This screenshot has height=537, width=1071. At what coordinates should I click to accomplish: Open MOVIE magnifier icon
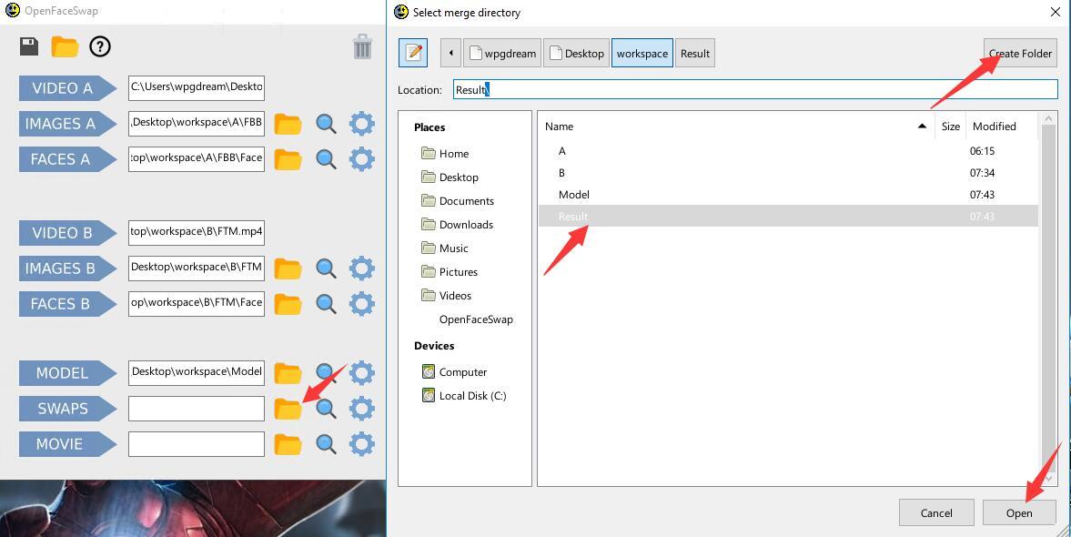click(x=326, y=444)
